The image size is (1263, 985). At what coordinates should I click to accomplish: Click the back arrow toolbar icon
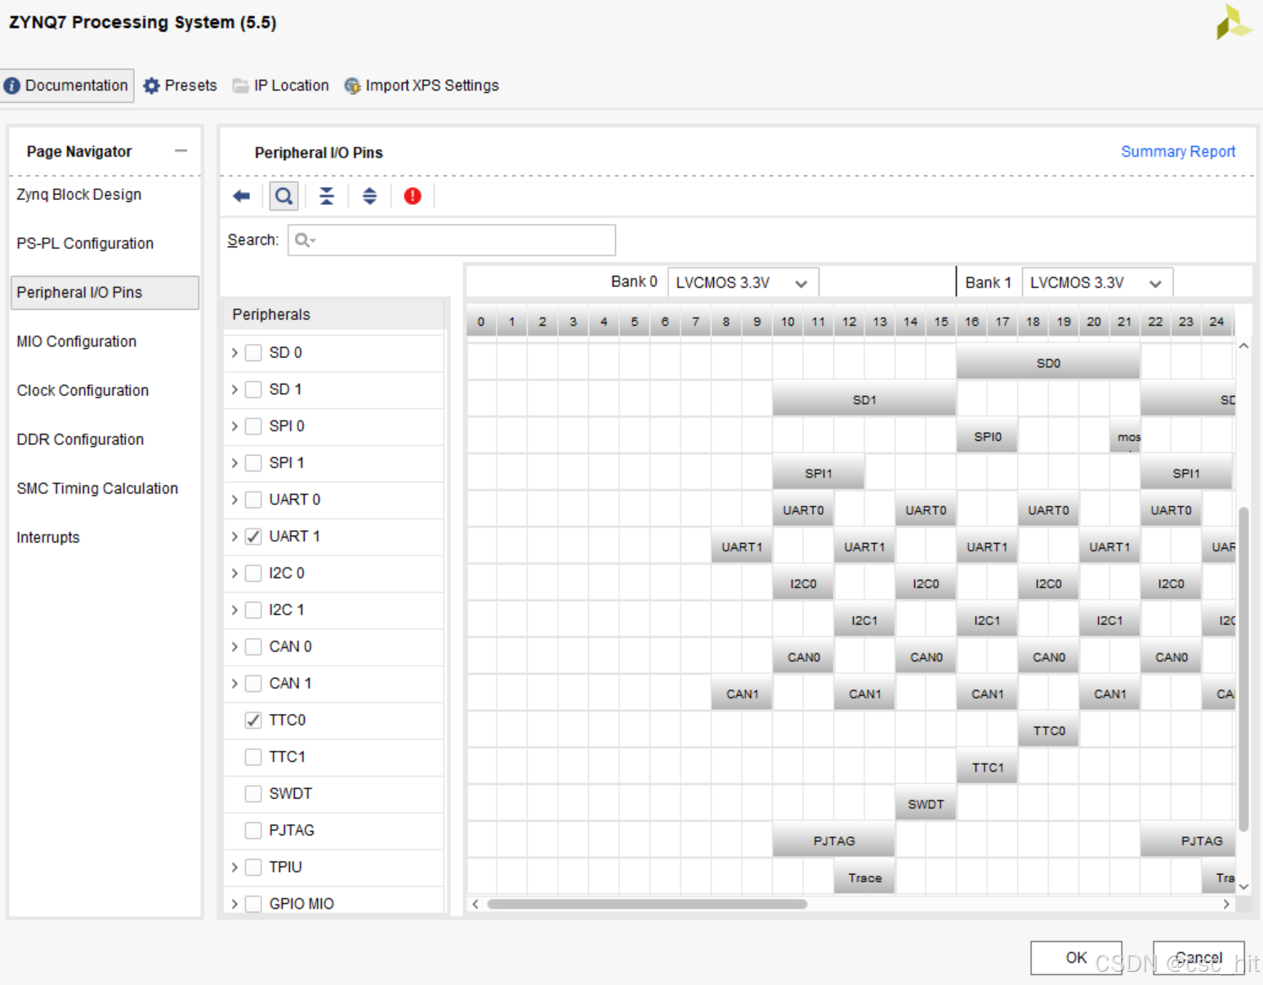(x=241, y=196)
